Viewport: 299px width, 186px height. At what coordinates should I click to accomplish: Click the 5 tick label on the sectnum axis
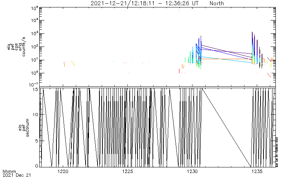click(x=37, y=141)
